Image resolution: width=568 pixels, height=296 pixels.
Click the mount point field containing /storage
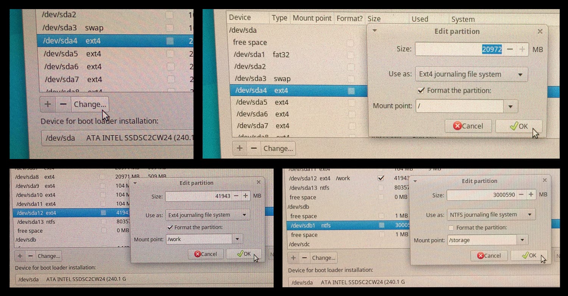(x=482, y=240)
